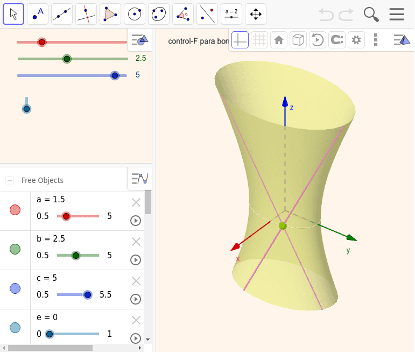Click the scroll down arrow
415x353 pixels.
coord(147,340)
